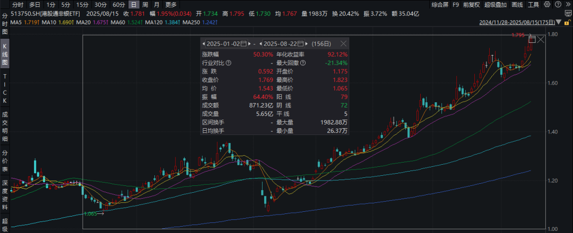Open start date calendar picker icon
Screen dimensions: 573x233
(x=244, y=44)
